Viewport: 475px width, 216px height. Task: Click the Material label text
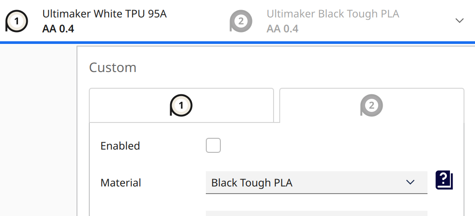121,183
